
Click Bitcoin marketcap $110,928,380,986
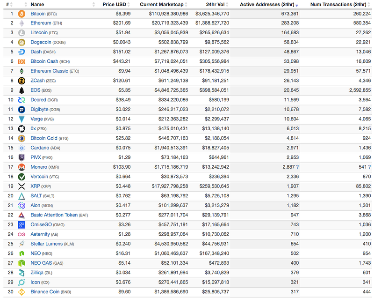click(168, 14)
